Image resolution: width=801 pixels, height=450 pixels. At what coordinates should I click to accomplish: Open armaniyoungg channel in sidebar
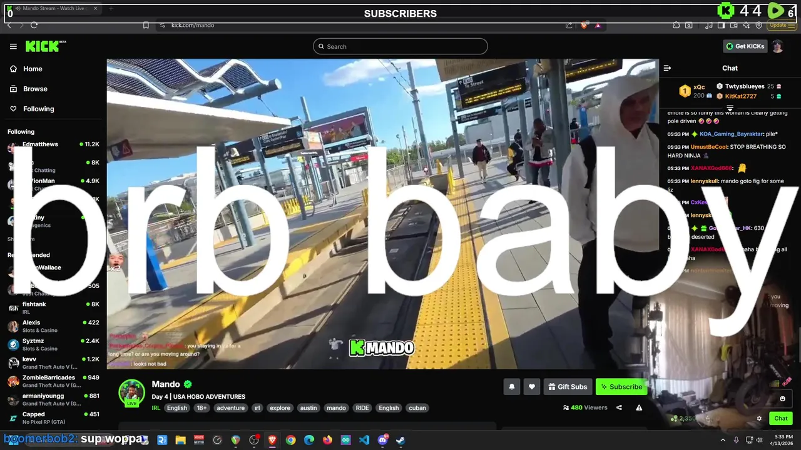pyautogui.click(x=53, y=399)
